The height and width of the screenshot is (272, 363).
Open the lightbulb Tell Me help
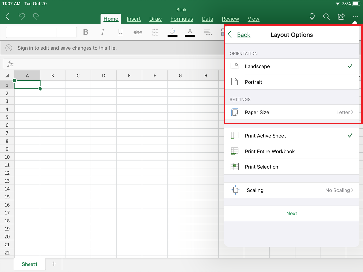312,17
